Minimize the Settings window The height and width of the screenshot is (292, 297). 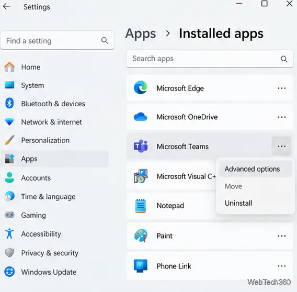(239, 4)
